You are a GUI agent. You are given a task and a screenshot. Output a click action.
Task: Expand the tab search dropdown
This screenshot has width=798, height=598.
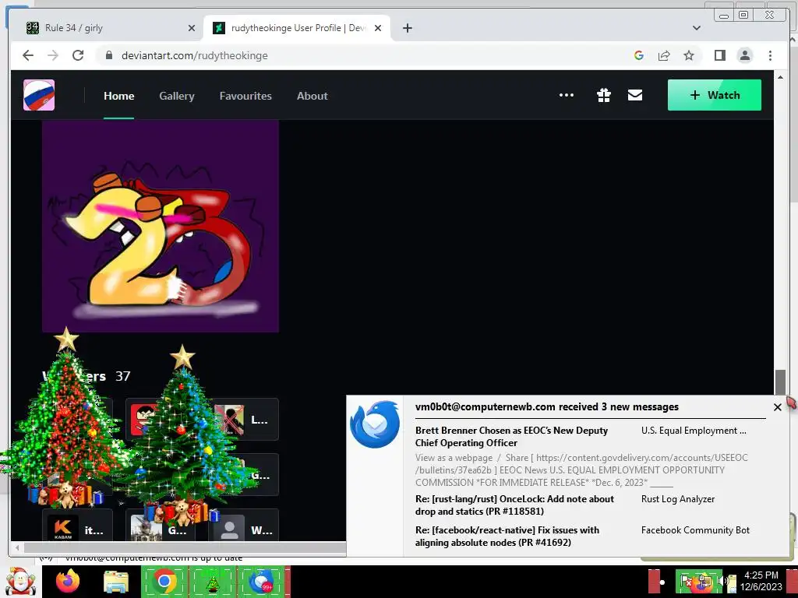696,28
